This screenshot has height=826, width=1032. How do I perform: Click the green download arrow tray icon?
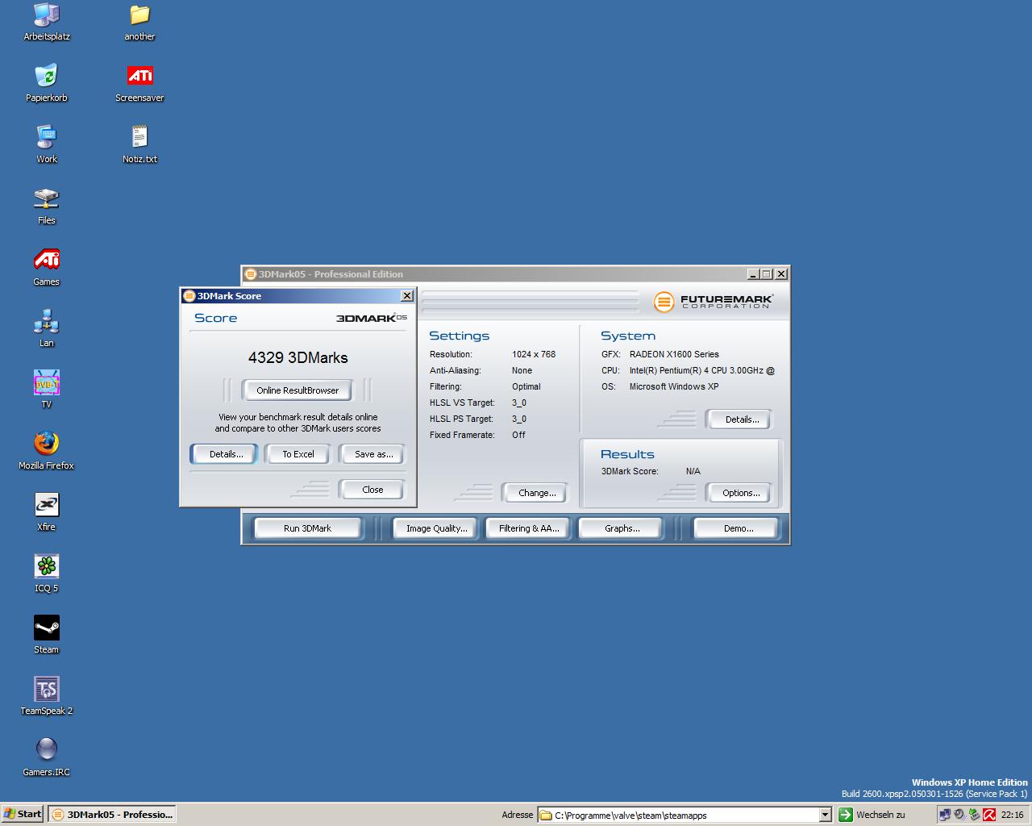(974, 815)
